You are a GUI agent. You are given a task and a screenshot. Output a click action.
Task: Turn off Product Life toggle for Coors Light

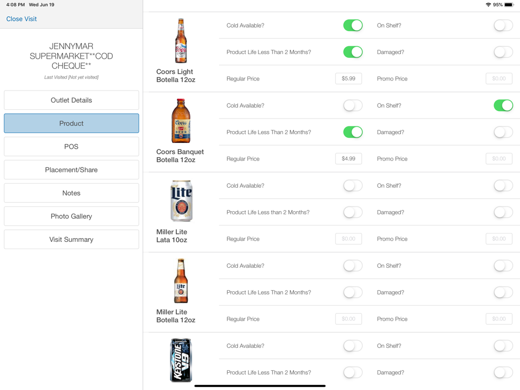coord(353,52)
